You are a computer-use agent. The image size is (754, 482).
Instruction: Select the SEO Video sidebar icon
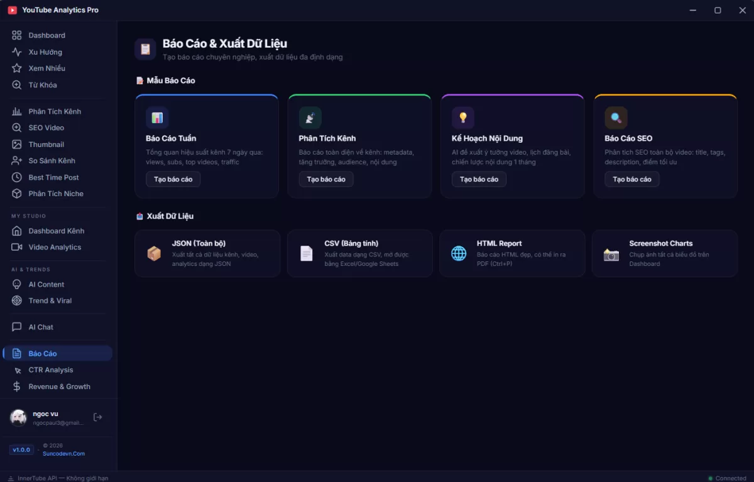pos(17,128)
